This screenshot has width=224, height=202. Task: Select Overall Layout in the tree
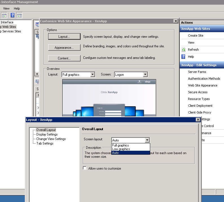(x=46, y=130)
